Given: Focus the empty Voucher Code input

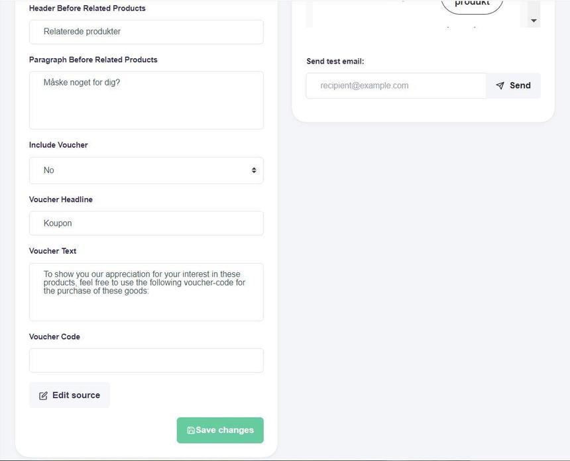Looking at the screenshot, I should coord(146,360).
